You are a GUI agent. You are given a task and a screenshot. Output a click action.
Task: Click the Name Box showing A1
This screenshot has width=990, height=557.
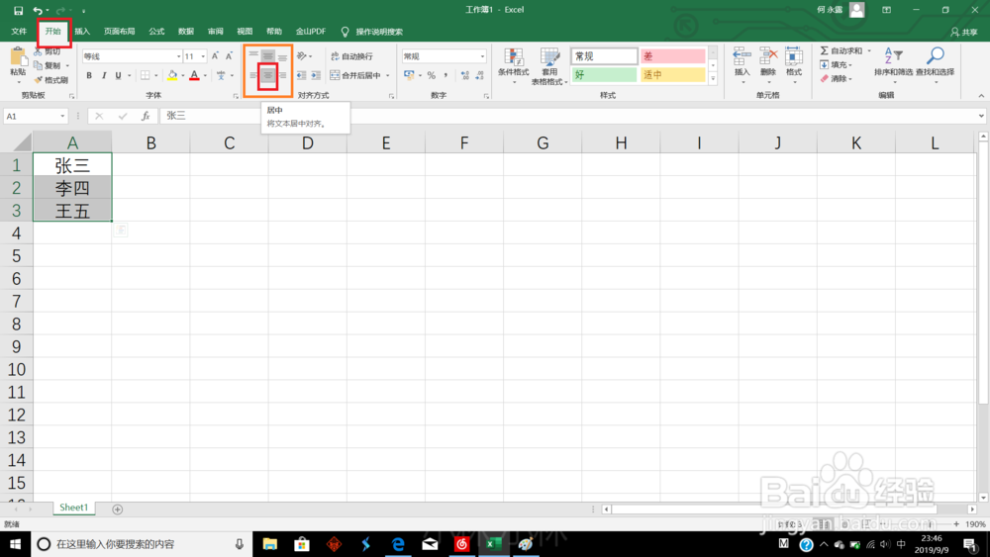[36, 116]
